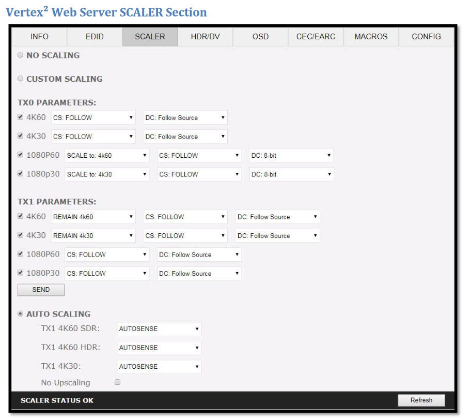The image size is (471, 419).
Task: Click the SEND button
Action: [41, 290]
